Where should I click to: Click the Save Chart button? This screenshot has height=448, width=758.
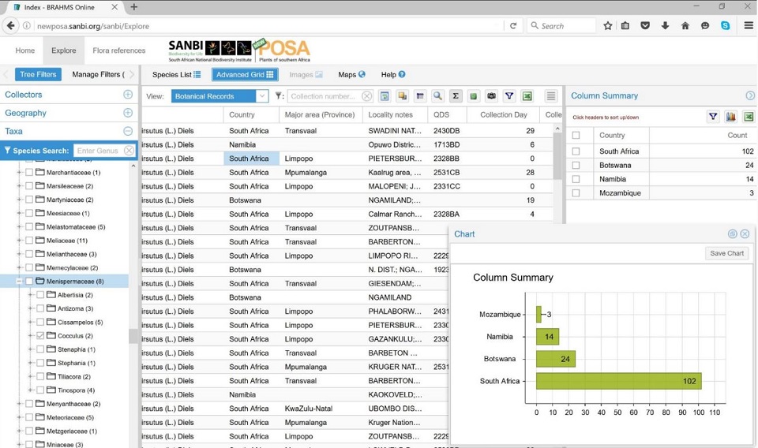[x=726, y=253]
